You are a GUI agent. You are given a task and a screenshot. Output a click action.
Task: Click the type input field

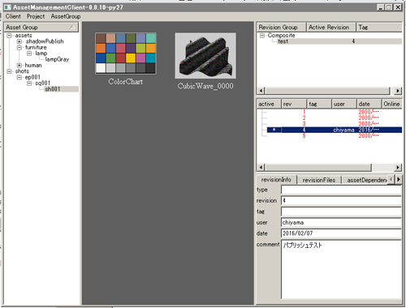[x=341, y=190]
